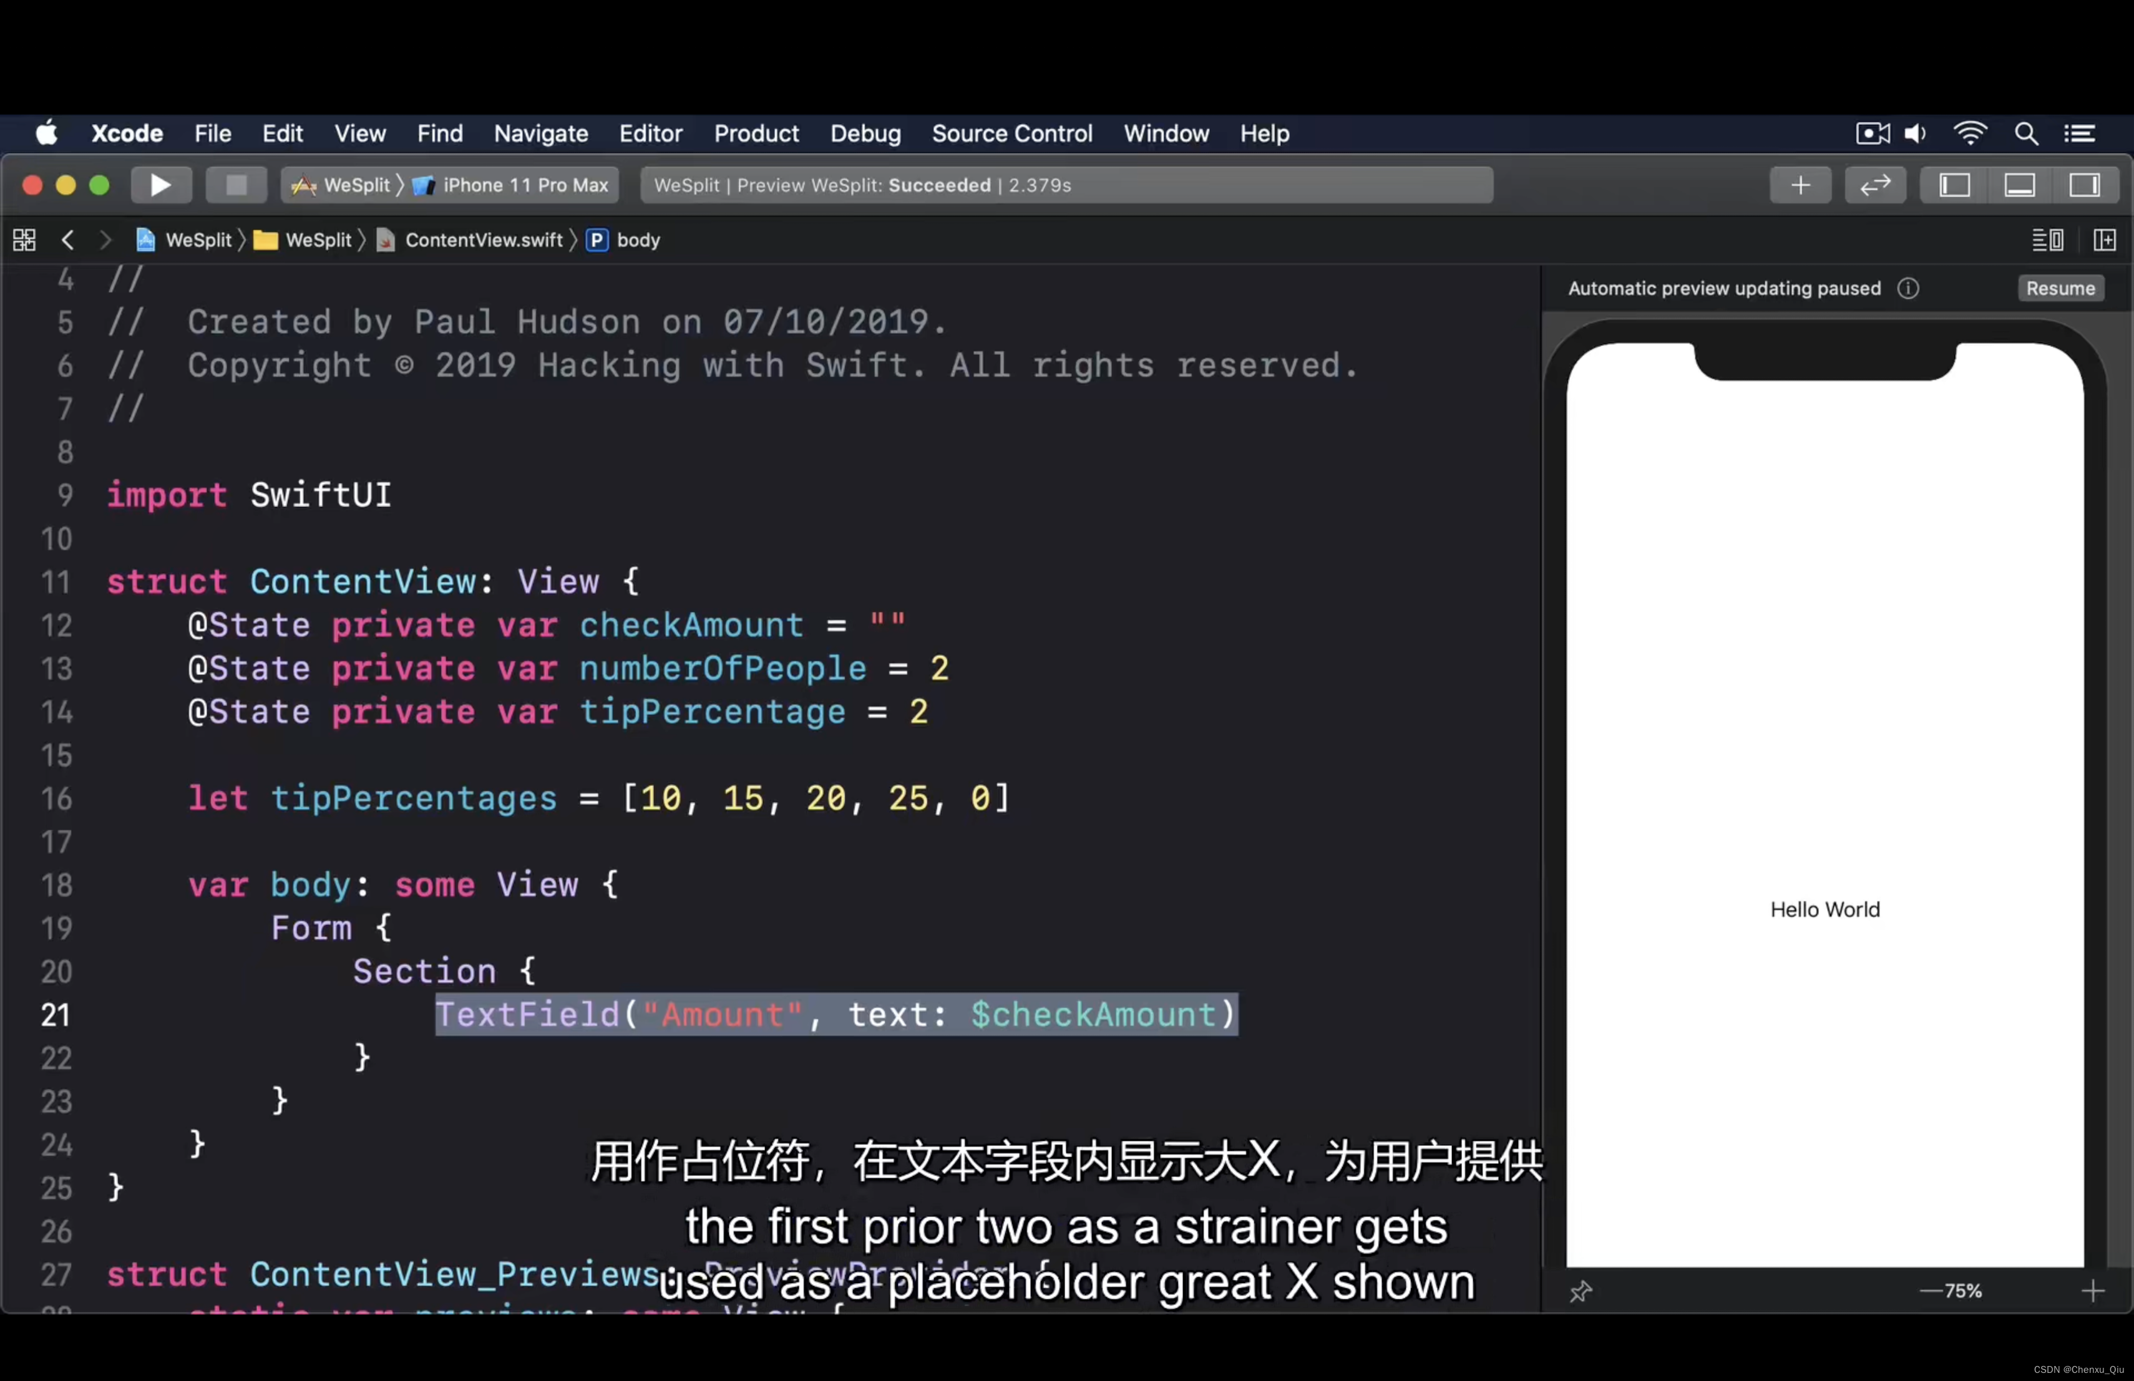The image size is (2134, 1381).
Task: Click the add editor split icon
Action: (x=2105, y=240)
